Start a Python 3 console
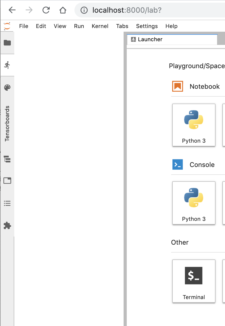The width and height of the screenshot is (225, 326). 194,203
